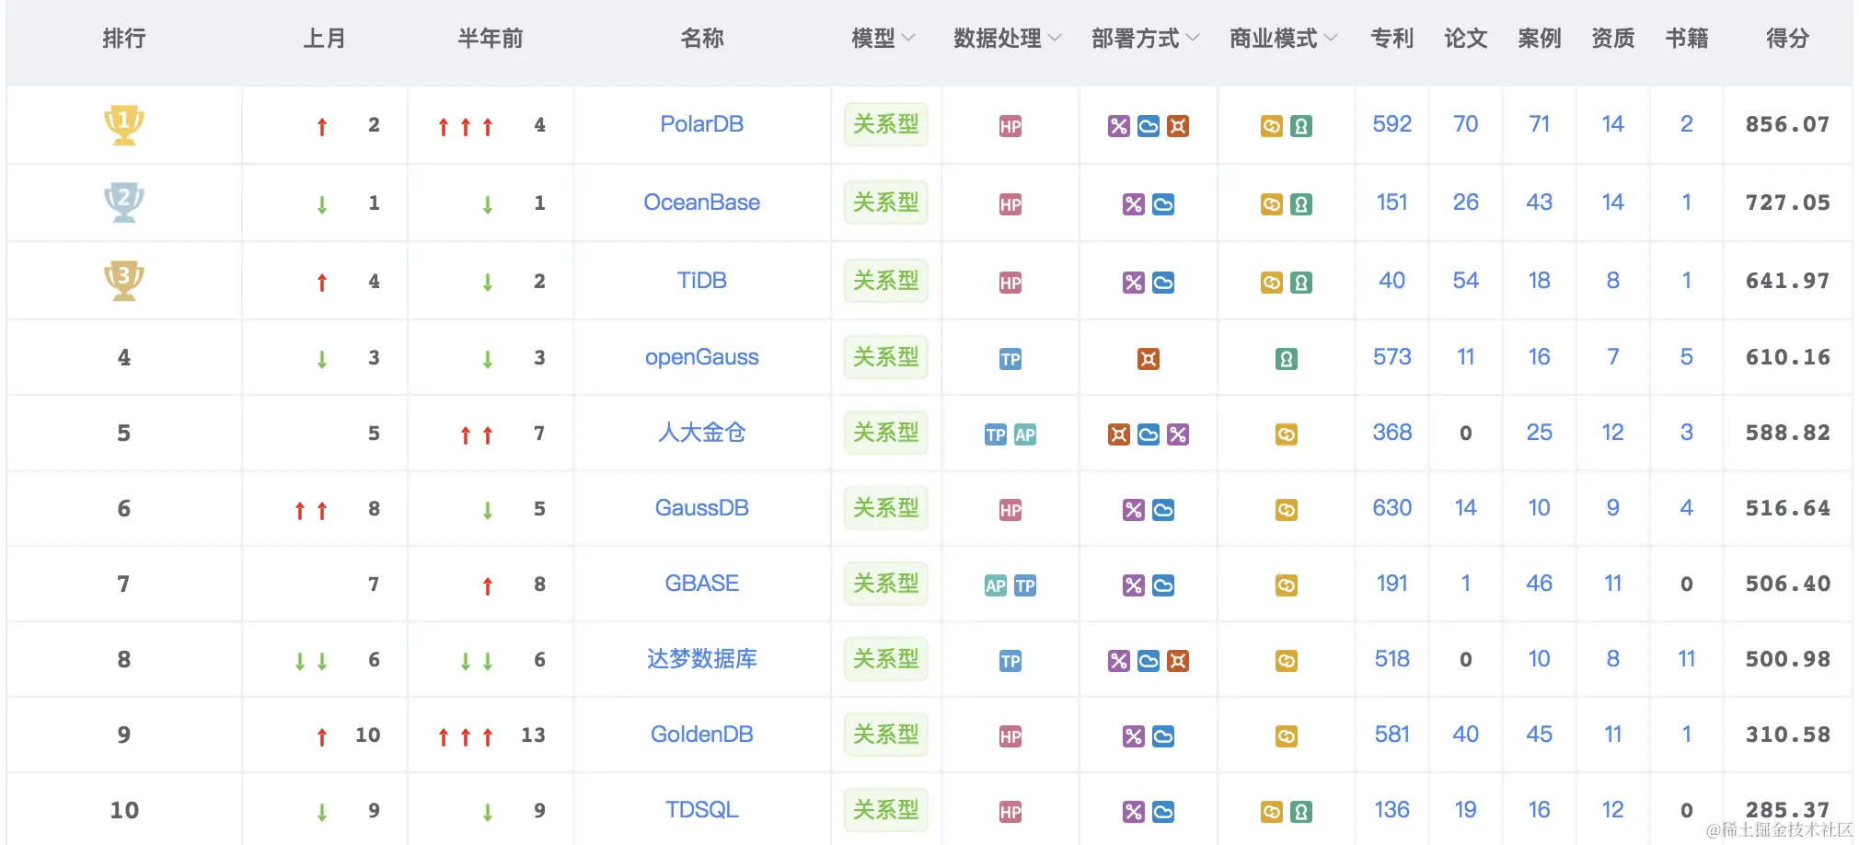Click paper count 54 in the TiDB row
The height and width of the screenshot is (845, 1859).
coord(1466,281)
